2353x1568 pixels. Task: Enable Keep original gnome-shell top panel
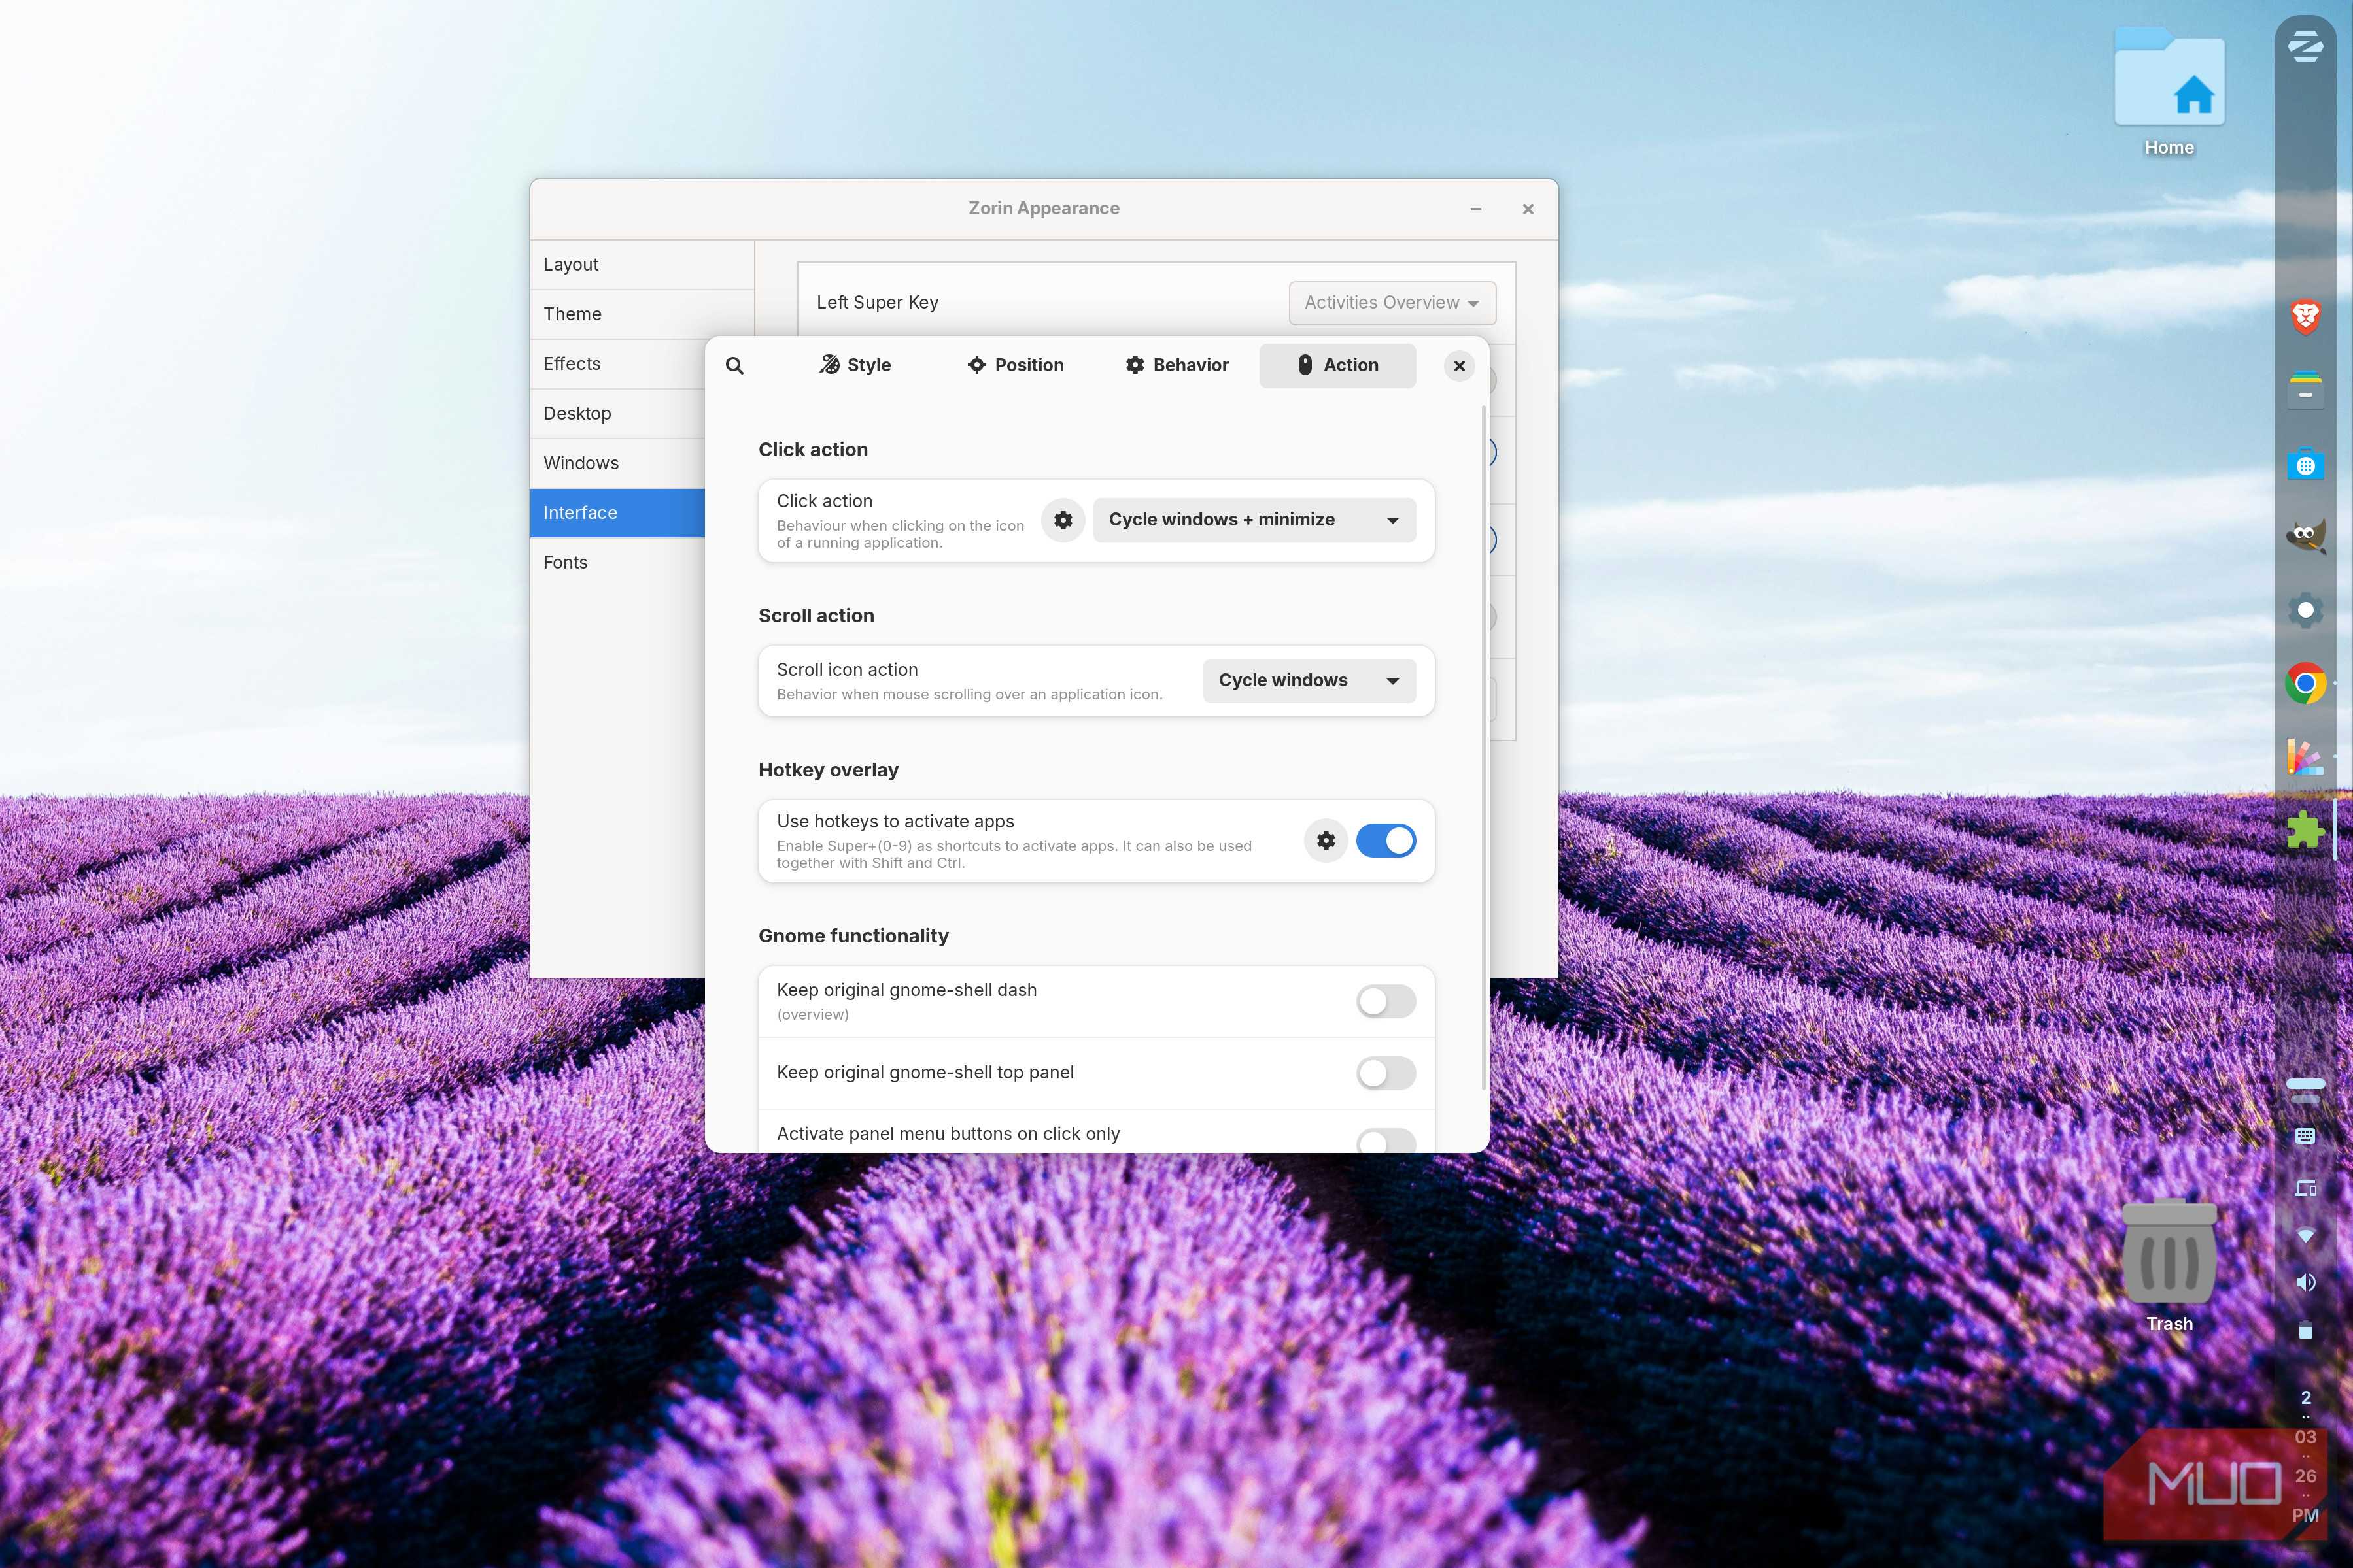pyautogui.click(x=1386, y=1073)
